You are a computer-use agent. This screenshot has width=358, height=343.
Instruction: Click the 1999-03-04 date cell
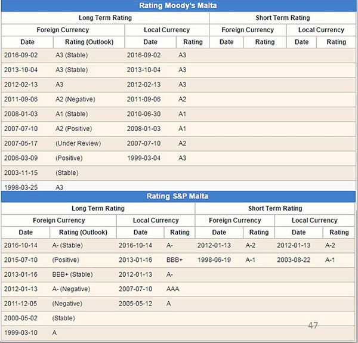143,158
